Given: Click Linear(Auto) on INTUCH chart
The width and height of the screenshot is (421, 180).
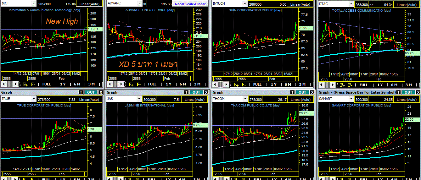Looking at the screenshot, I should click(300, 4).
